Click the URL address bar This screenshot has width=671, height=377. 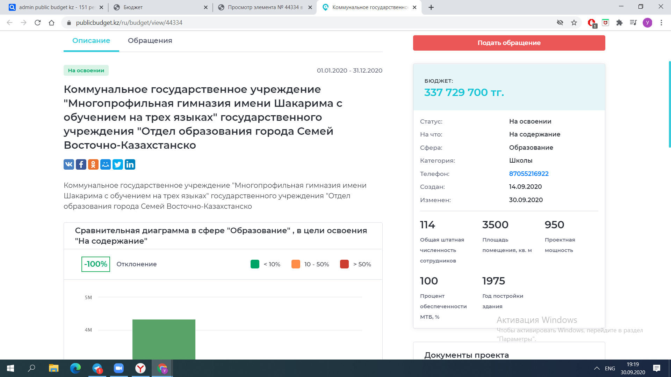pos(280,23)
